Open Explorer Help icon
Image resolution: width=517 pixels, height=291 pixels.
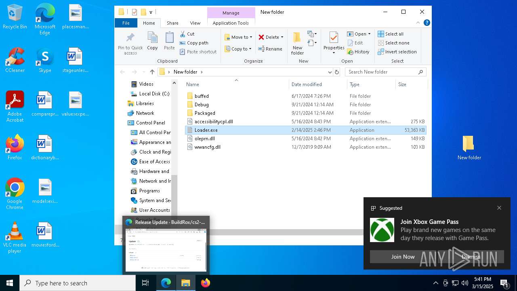click(427, 23)
